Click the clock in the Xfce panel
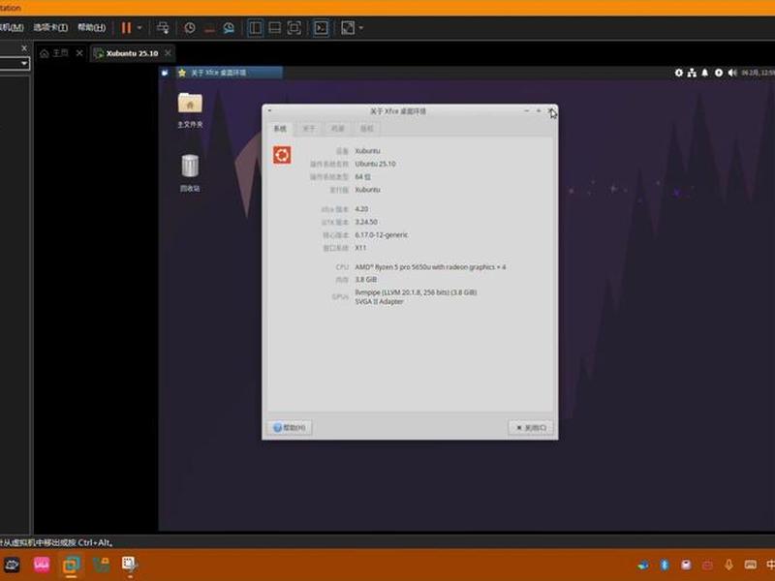775x581 pixels. tap(758, 74)
